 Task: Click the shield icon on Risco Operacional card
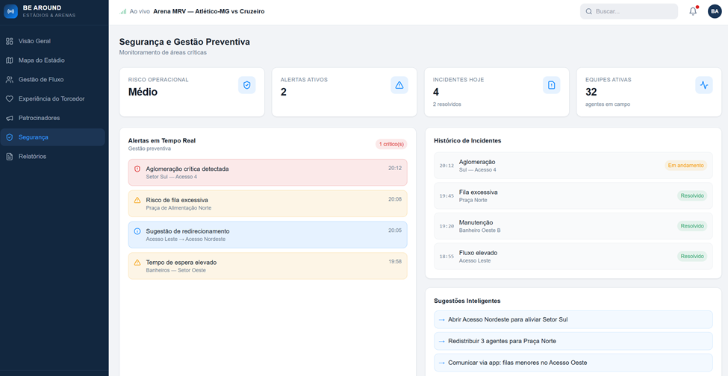247,85
